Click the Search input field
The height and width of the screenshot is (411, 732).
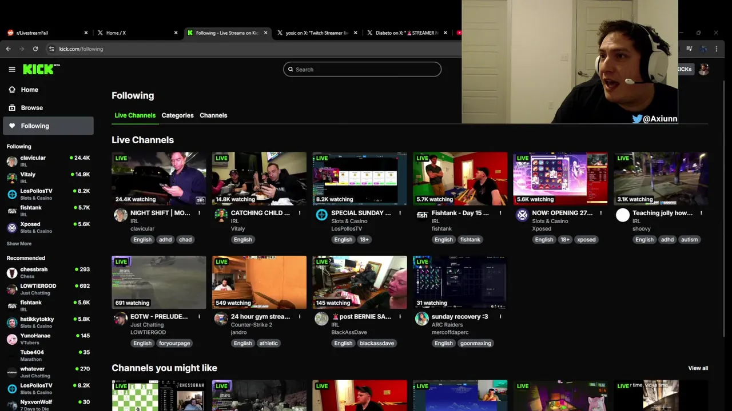[362, 69]
